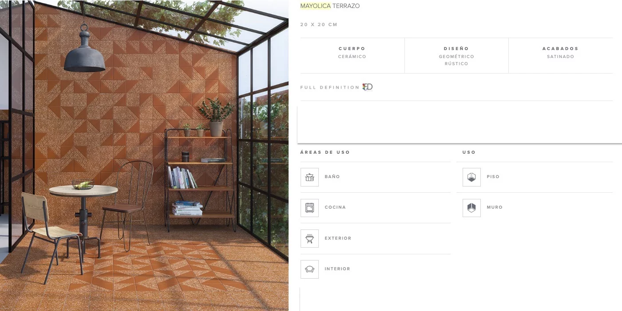Click the Muro wall icon
Image resolution: width=622 pixels, height=311 pixels.
[471, 207]
